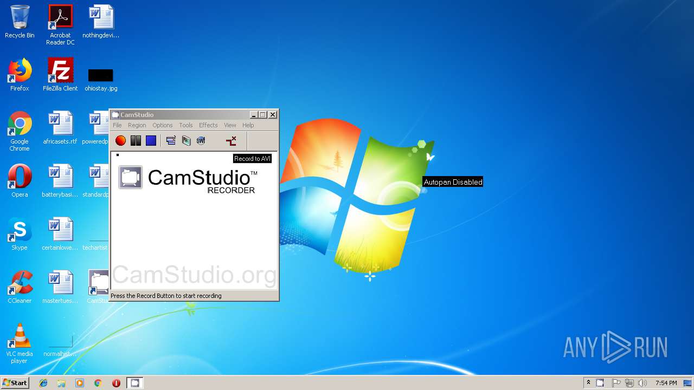Select the VLC media player shortcut
Screen dimensions: 694x390
point(20,343)
